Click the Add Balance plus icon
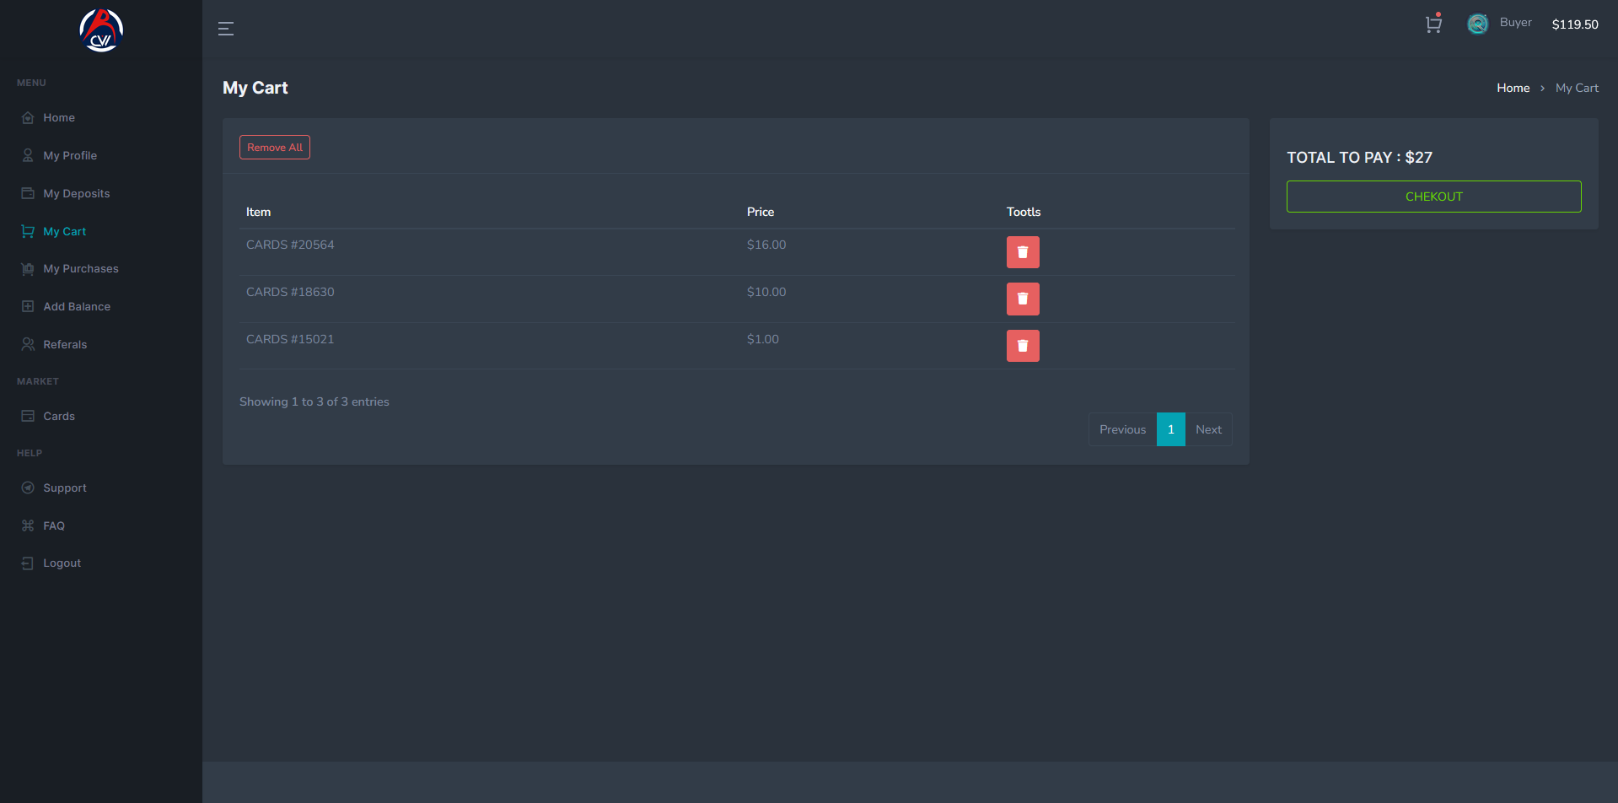The height and width of the screenshot is (803, 1618). (28, 307)
